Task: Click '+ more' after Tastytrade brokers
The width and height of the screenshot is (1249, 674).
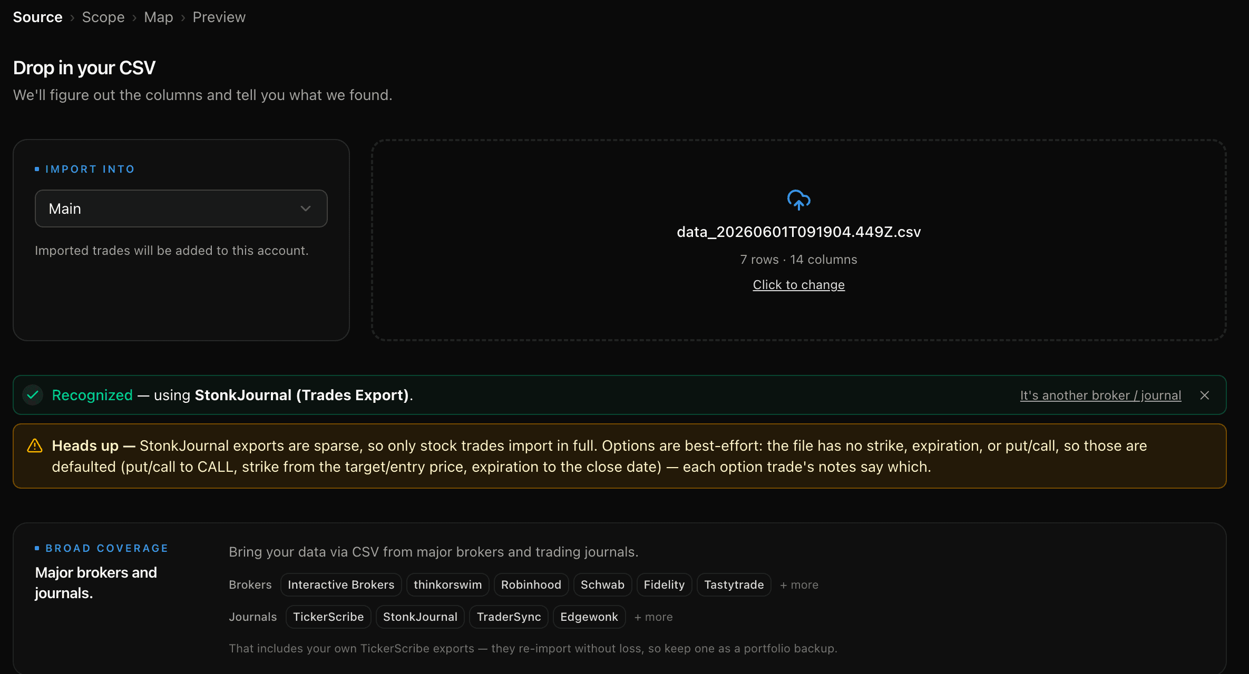Action: coord(799,585)
